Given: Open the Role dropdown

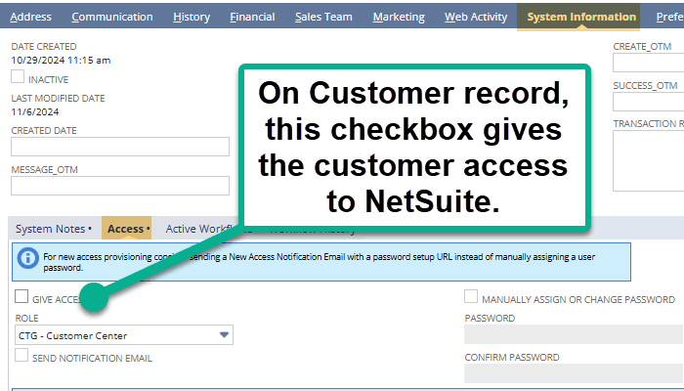Looking at the screenshot, I should click(x=124, y=335).
